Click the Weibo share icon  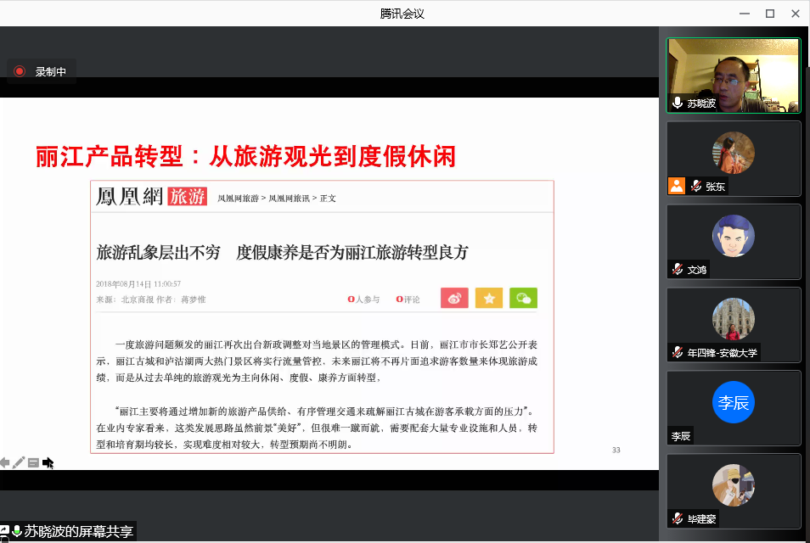[x=454, y=299]
